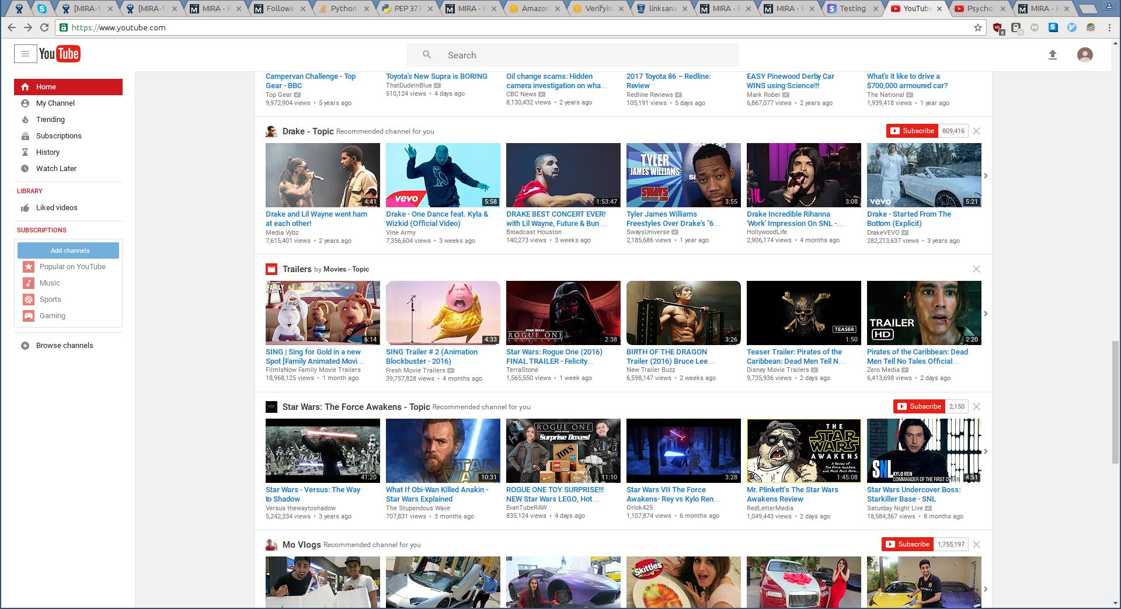Open the Chrome three-dot menu
1121x609 pixels.
pos(1109,27)
